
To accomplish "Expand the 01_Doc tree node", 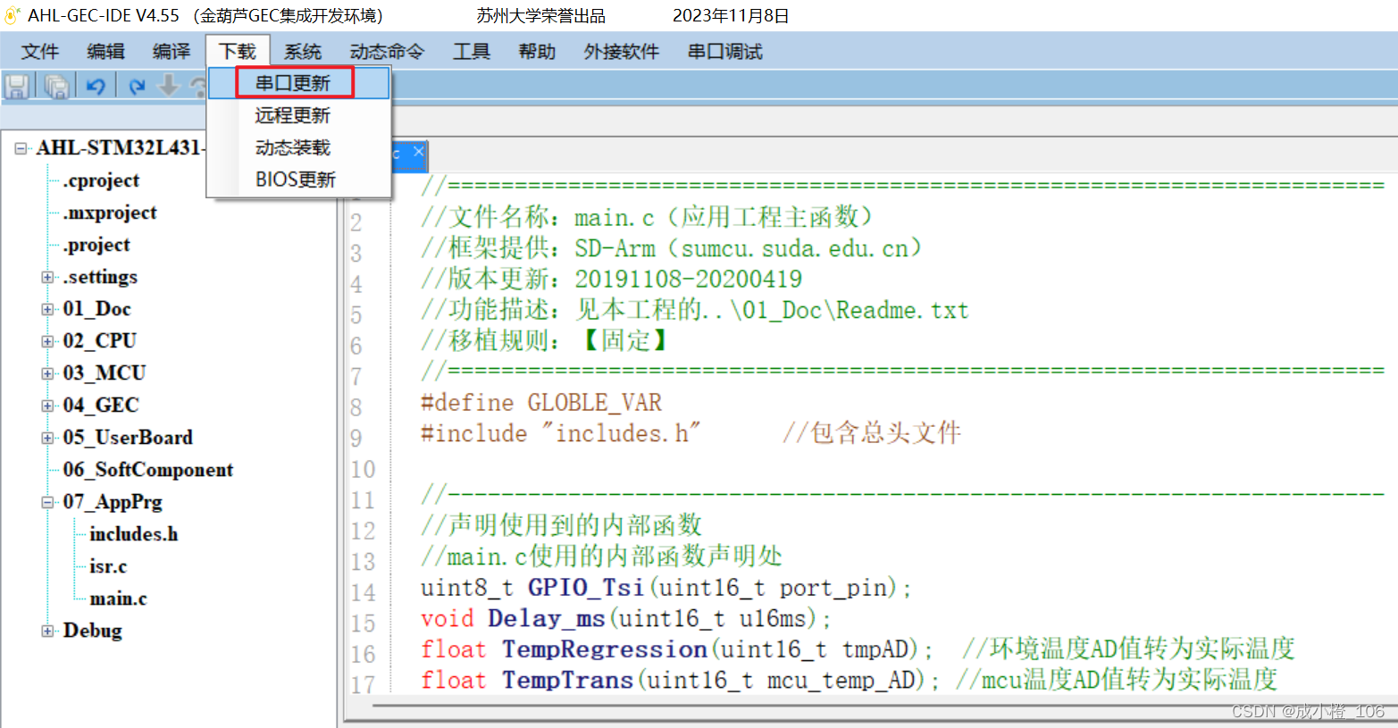I will pos(46,308).
